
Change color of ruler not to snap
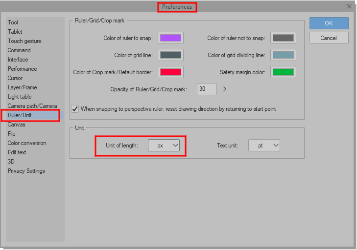coord(283,38)
